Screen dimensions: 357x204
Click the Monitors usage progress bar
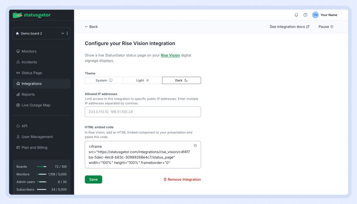(x=42, y=174)
